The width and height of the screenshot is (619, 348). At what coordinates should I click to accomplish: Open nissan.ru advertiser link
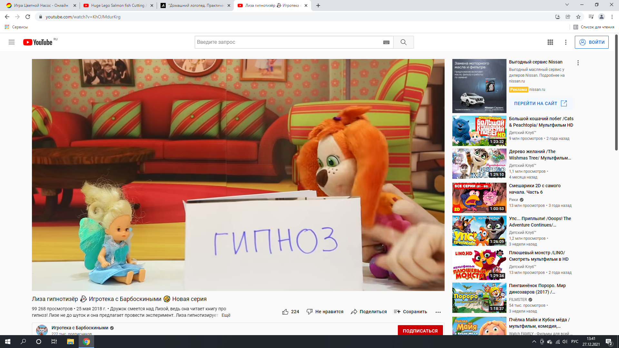537,90
